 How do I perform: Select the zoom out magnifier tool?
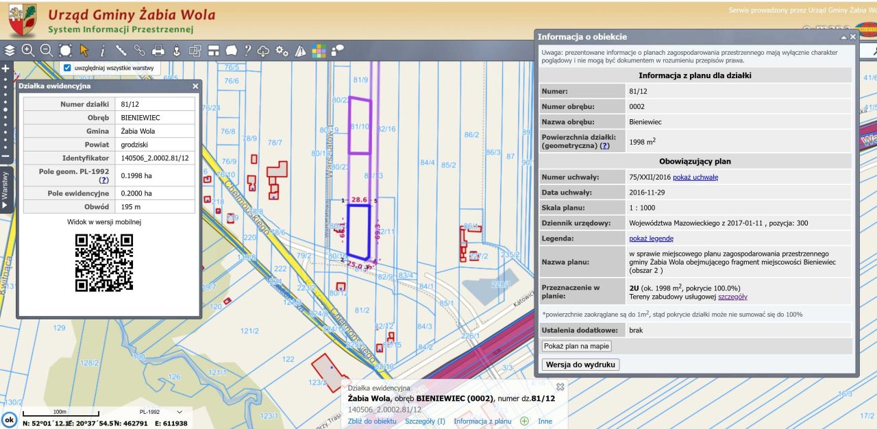pos(47,50)
